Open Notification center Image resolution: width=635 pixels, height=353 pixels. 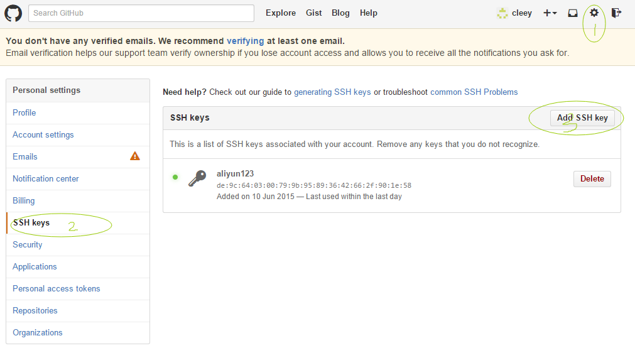point(78,179)
